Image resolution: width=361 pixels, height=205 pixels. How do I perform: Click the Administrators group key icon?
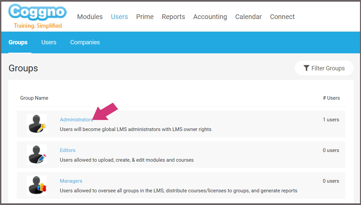(x=37, y=124)
